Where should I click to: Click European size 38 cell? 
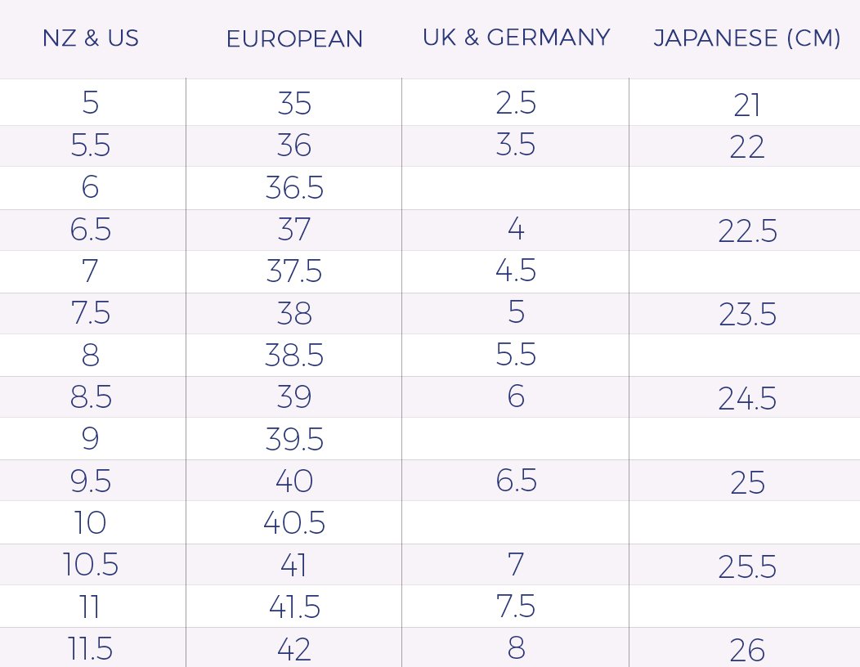pos(294,314)
